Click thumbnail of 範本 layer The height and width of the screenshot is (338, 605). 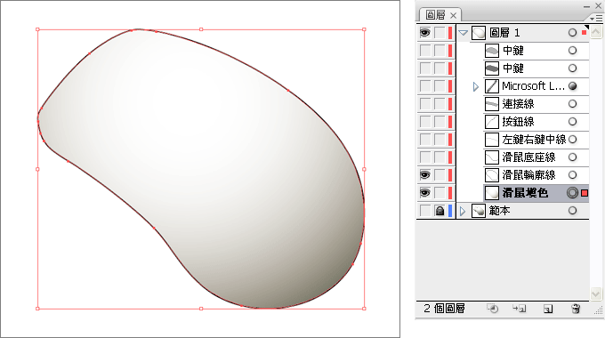(479, 211)
